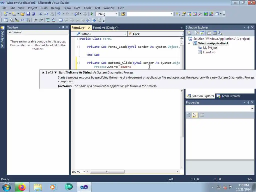The height and width of the screenshot is (192, 256).
Task: Switch Properties panel to Alphabetical sort
Action: [x=194, y=115]
